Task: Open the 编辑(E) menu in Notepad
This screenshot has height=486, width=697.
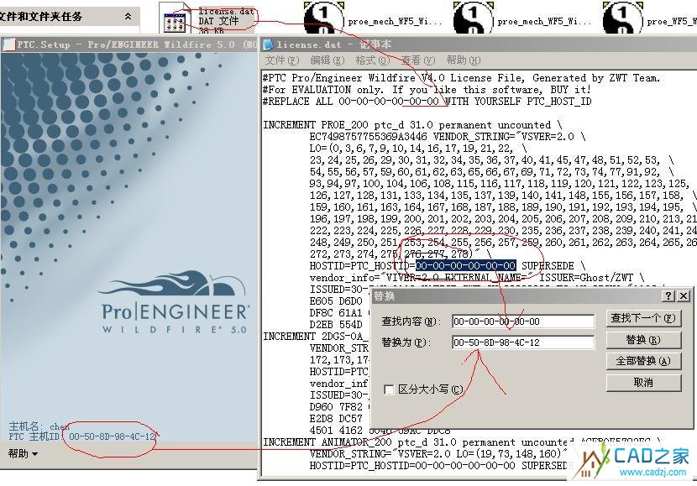Action: [x=327, y=60]
